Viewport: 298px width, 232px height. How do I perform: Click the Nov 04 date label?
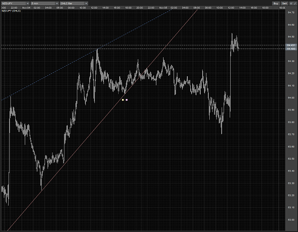tap(26, 8)
